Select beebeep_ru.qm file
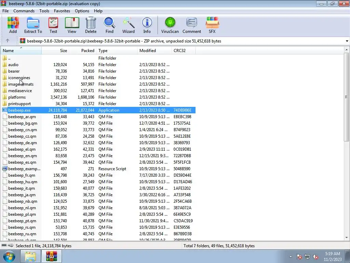Image resolution: width=350 pixels, height=263 pixels. [x=98, y=234]
